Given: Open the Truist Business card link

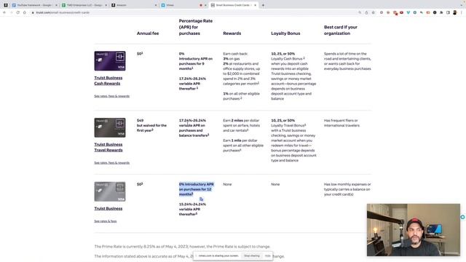Looking at the screenshot, I should click(108, 209).
